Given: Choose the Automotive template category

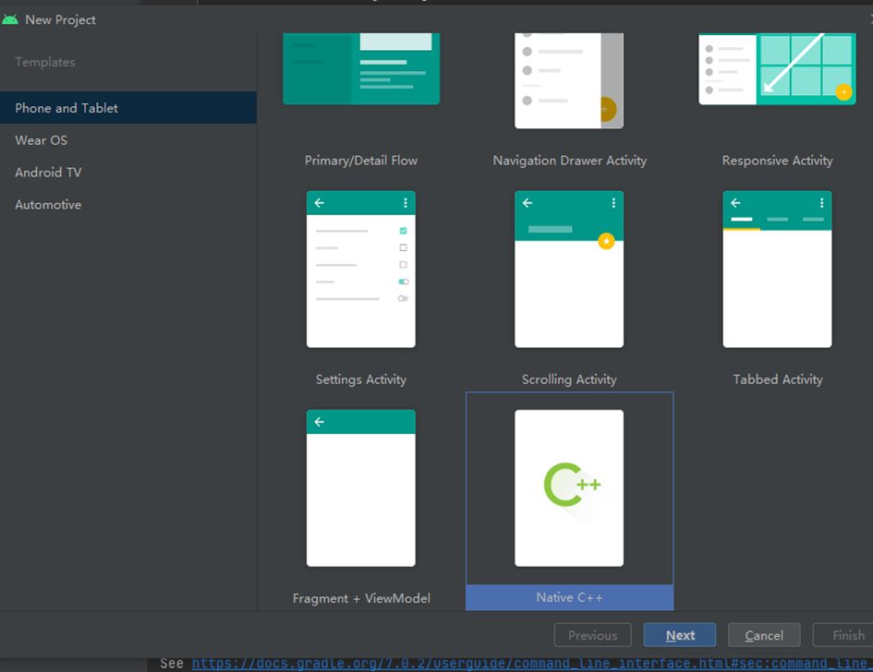Looking at the screenshot, I should [x=128, y=205].
